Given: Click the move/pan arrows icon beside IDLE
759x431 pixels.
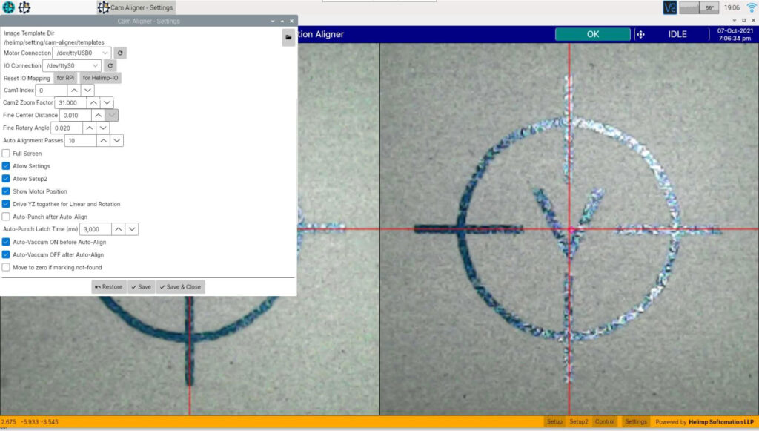Looking at the screenshot, I should click(x=640, y=34).
